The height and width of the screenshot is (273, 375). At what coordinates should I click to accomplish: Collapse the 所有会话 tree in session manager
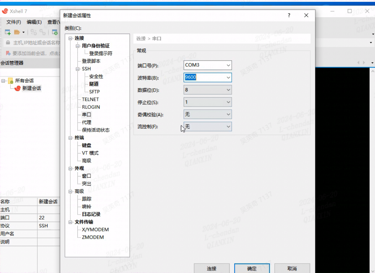pos(3,81)
